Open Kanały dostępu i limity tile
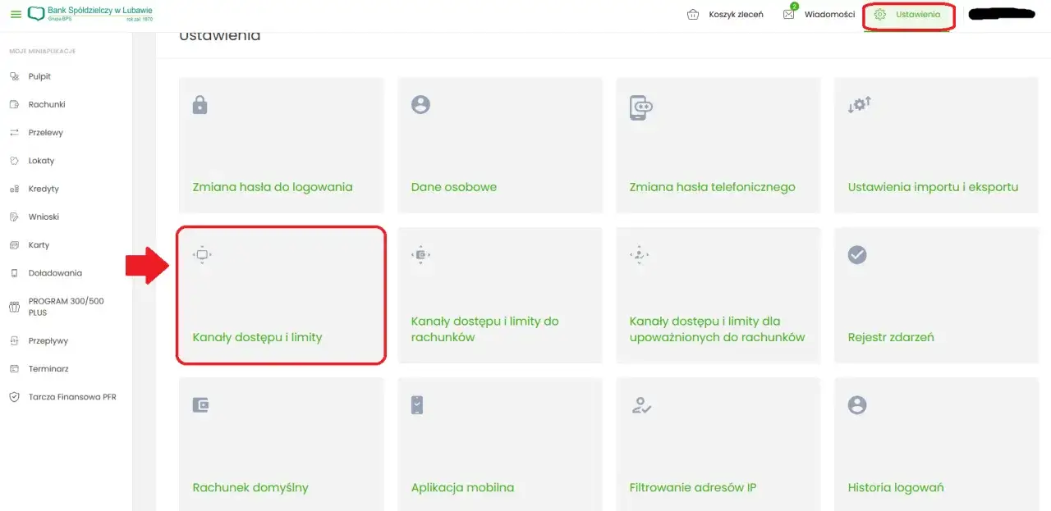The width and height of the screenshot is (1051, 511). pos(281,295)
